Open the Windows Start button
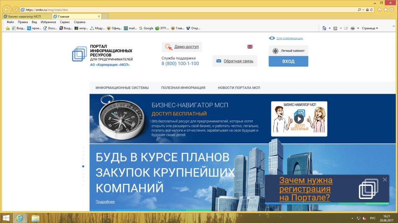The height and width of the screenshot is (223, 398). click(6, 218)
